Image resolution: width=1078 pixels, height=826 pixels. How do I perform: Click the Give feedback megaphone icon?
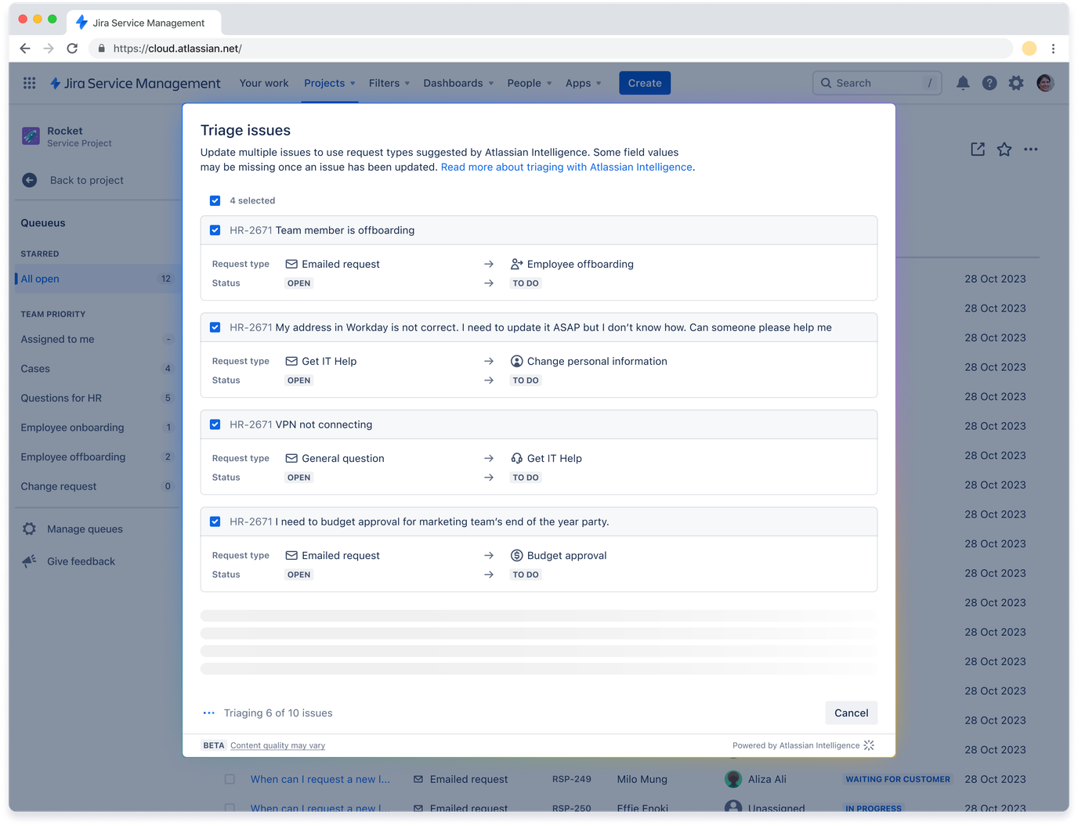30,561
